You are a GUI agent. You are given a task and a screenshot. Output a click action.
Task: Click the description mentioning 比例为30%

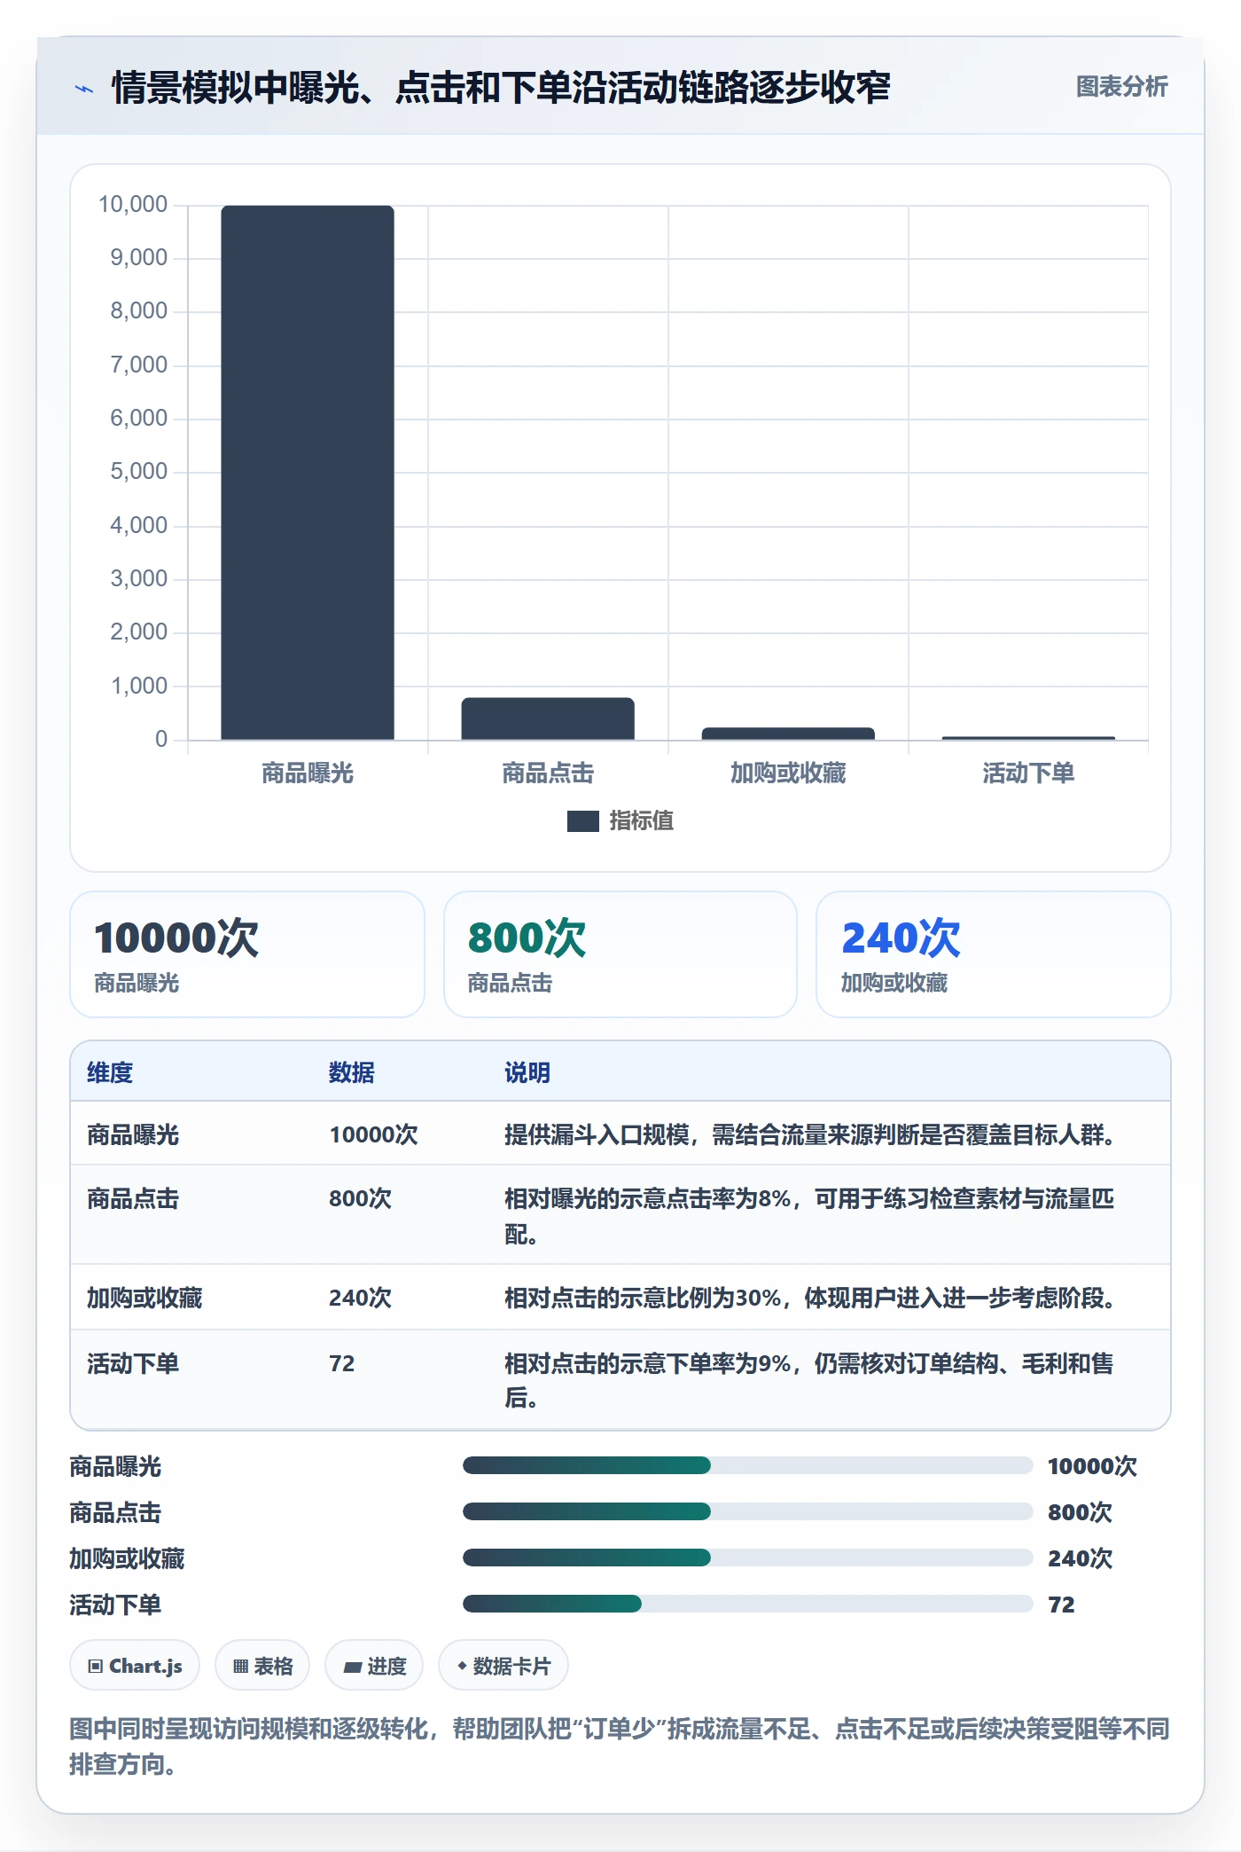(x=812, y=1298)
